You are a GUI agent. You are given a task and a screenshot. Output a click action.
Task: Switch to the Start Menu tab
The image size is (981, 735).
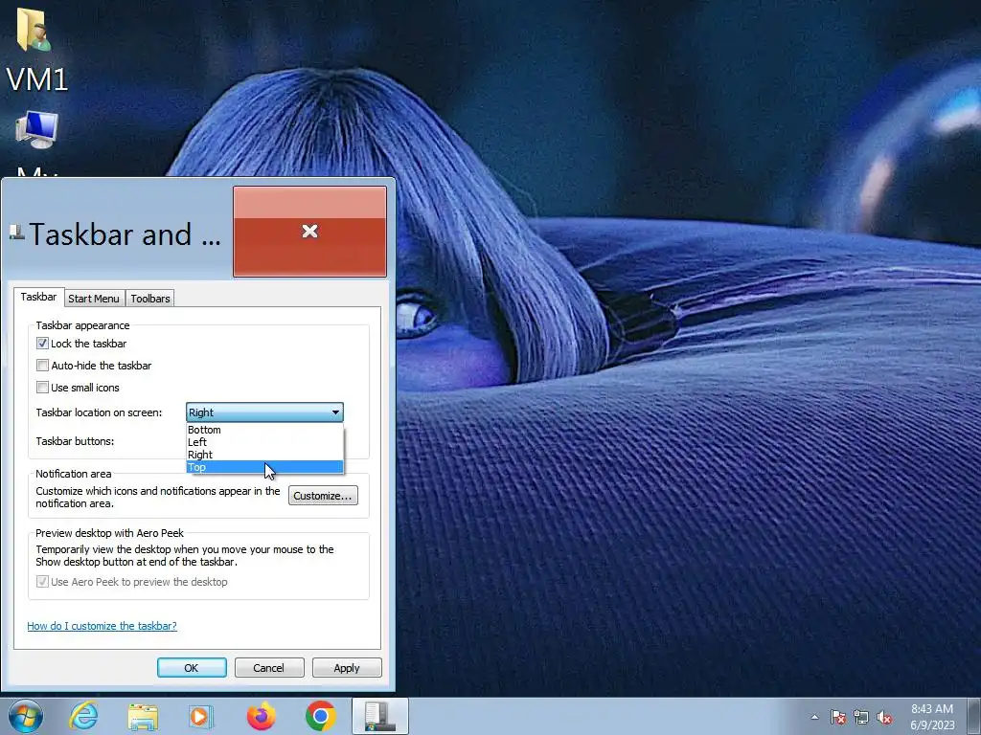tap(94, 299)
